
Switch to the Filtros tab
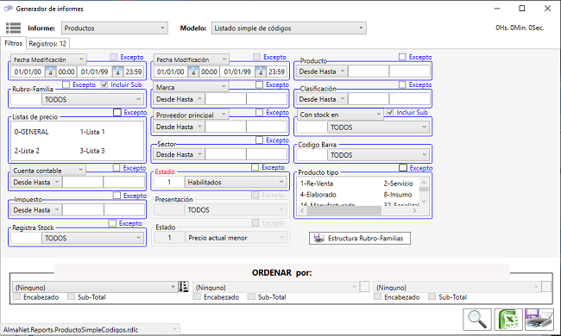13,43
